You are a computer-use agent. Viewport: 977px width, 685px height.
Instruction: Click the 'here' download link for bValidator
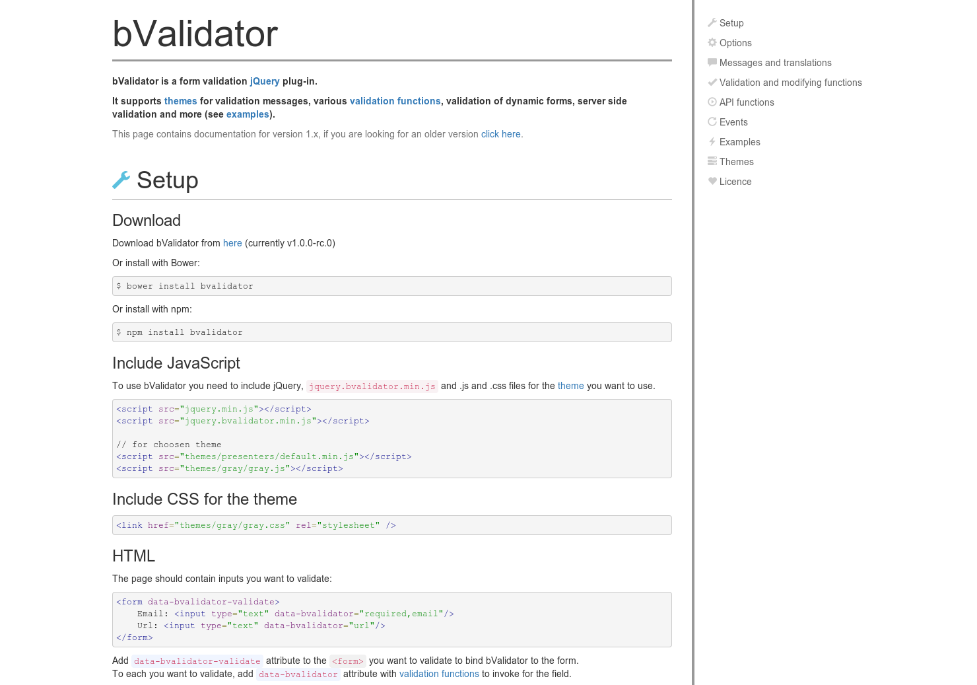click(x=232, y=243)
